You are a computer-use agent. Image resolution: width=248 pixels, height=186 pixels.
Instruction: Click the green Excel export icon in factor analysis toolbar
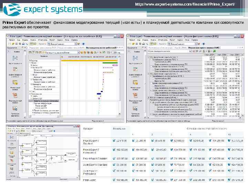[x=215, y=51]
